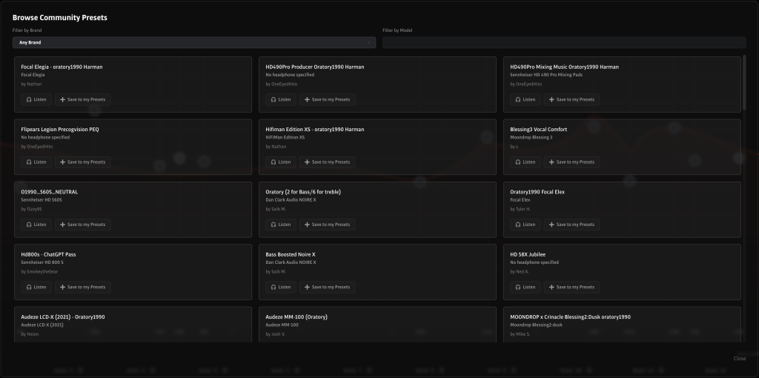Click 'Moondrop Blessing 3' headphone label
759x378 pixels.
click(x=531, y=137)
